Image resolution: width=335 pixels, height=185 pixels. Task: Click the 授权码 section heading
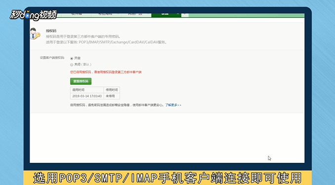coord(51,31)
